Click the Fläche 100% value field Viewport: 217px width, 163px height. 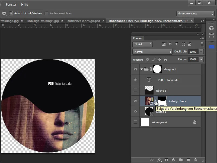click(193, 59)
